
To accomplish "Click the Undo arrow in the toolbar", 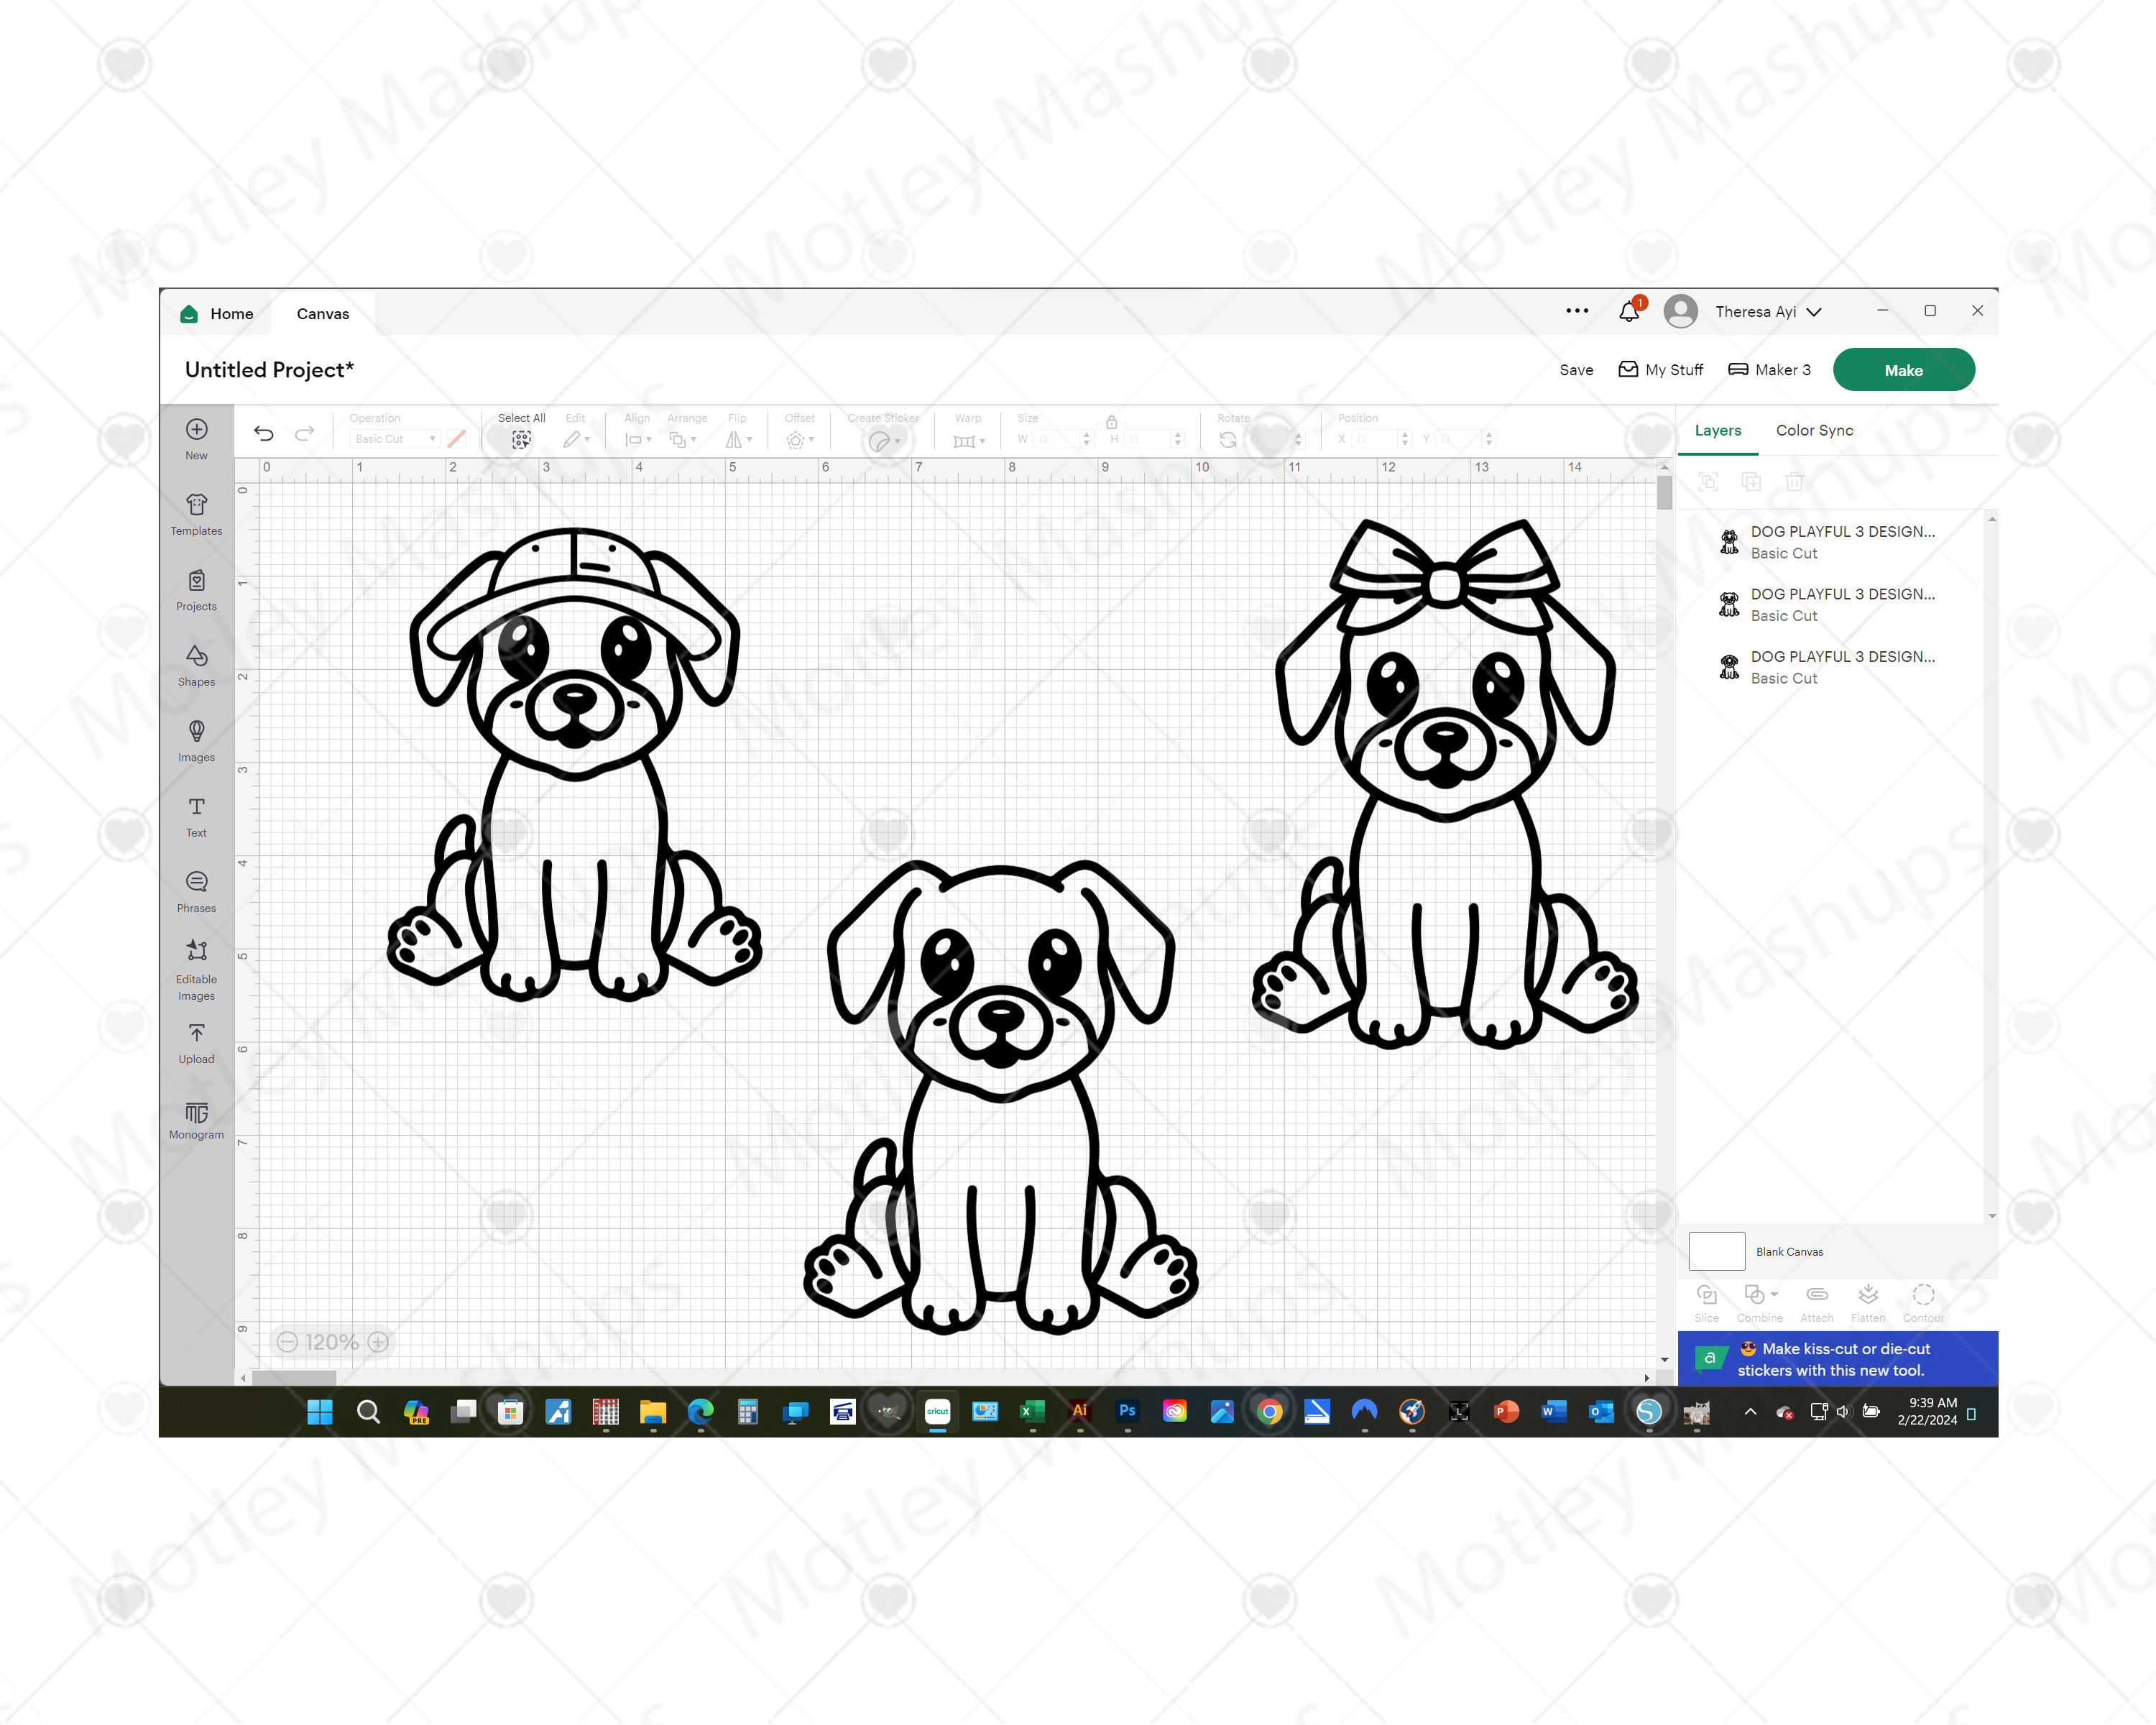I will point(264,433).
